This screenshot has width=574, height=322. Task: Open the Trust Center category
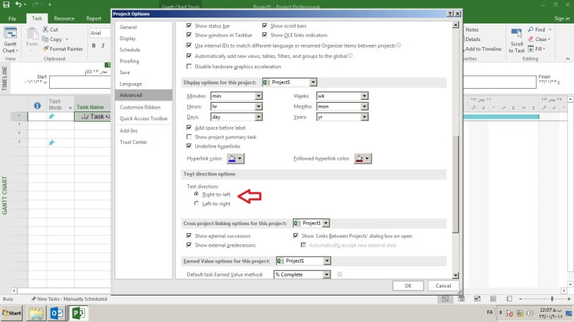pos(134,142)
